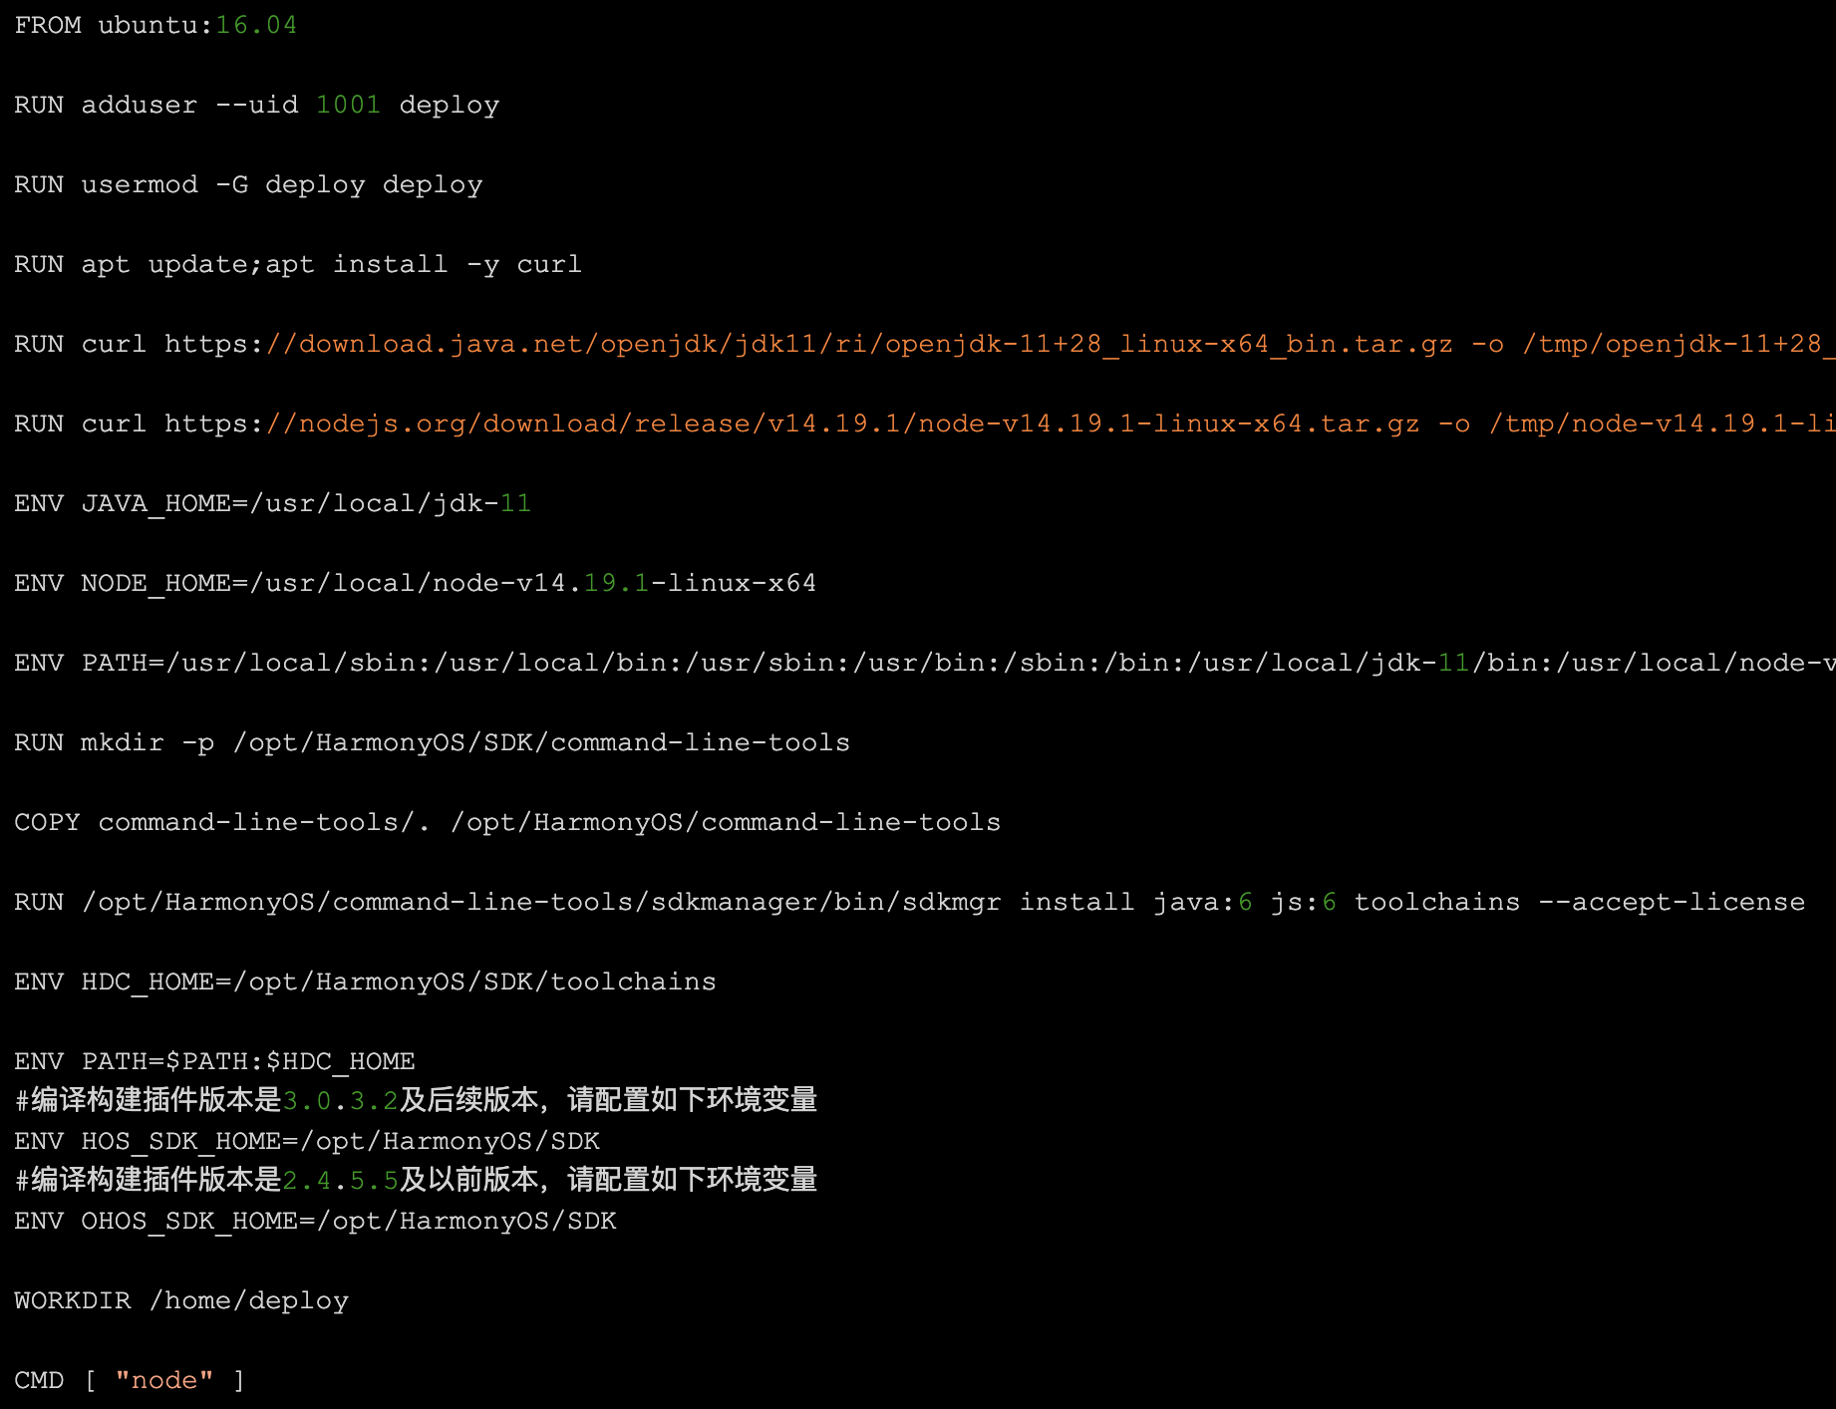Click the comment mentioning version 2.4.5.5
The height and width of the screenshot is (1409, 1836).
(x=416, y=1180)
